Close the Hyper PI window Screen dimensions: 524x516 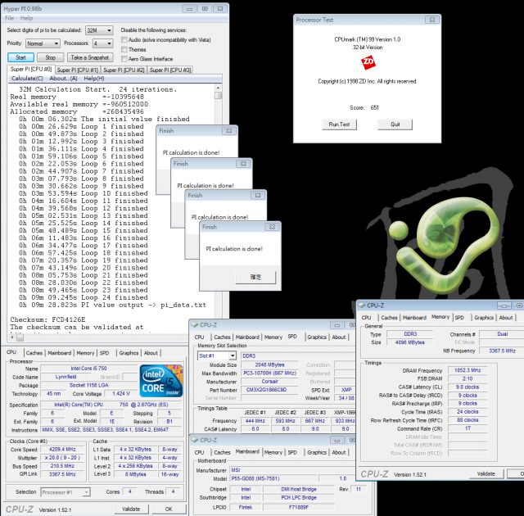click(220, 9)
